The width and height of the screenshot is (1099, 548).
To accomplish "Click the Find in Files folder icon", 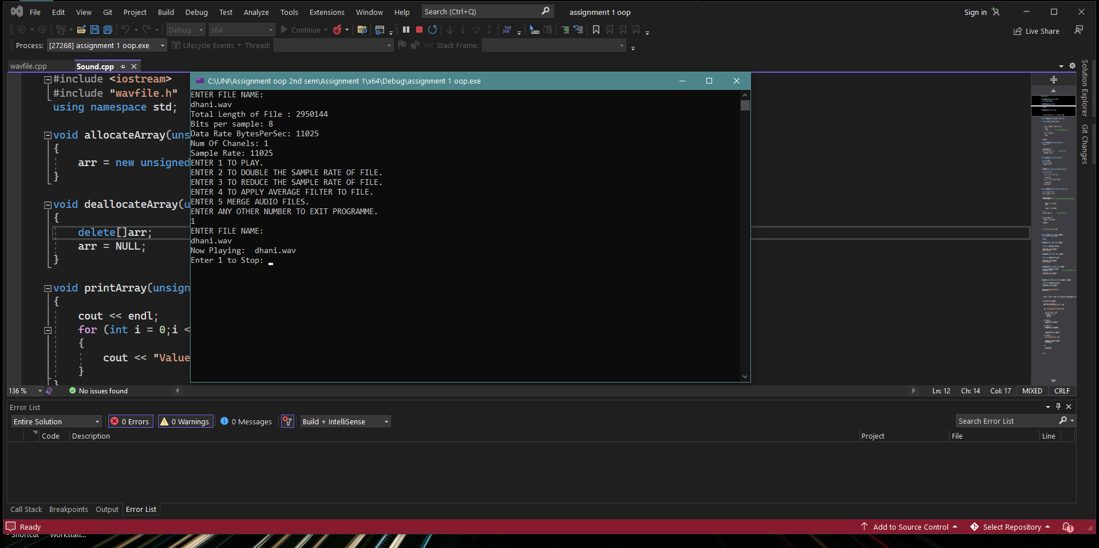I will tap(362, 30).
